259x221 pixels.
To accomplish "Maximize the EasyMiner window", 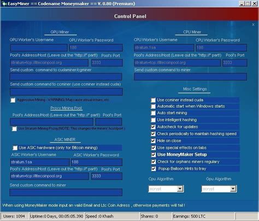I will (248, 4).
